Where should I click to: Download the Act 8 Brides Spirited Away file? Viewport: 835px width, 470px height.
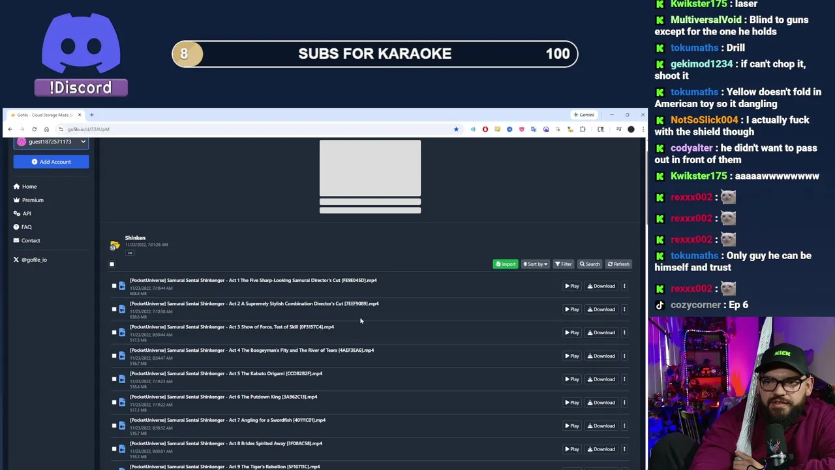point(601,449)
